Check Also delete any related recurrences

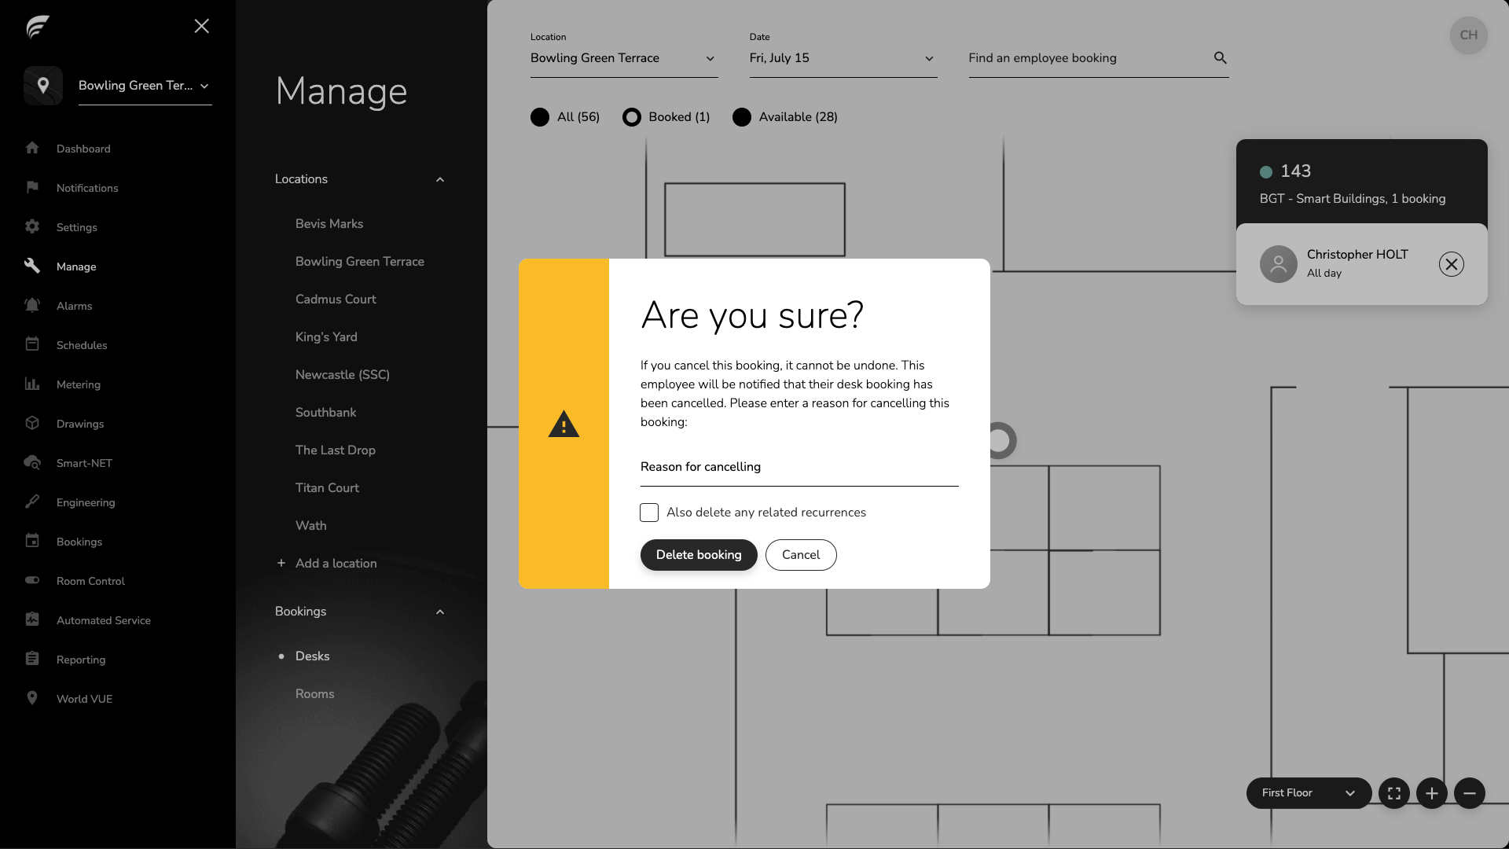pyautogui.click(x=649, y=513)
